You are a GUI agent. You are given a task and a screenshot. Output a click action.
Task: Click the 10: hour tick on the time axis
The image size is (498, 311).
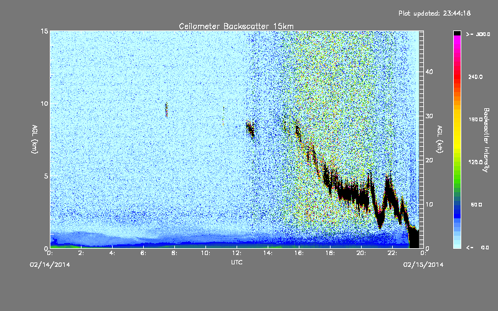205,253
